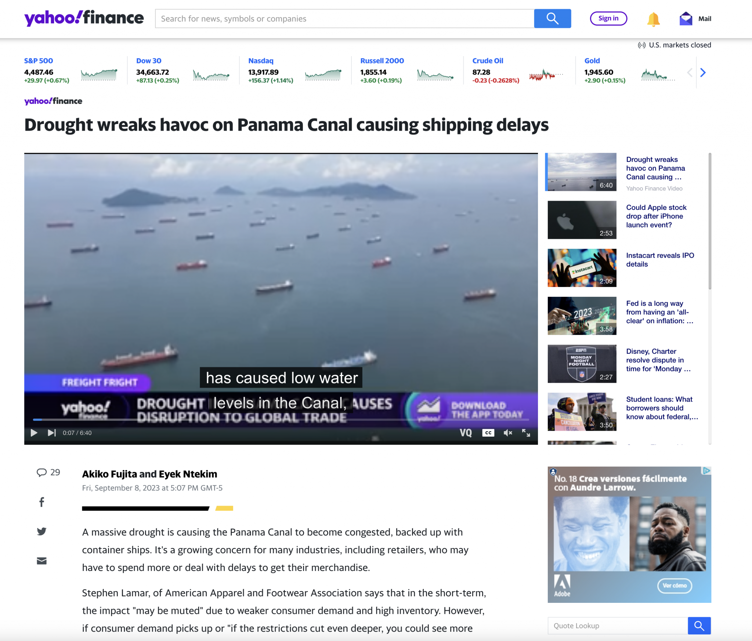Screen dimensions: 752x641
Task: Share the article via email icon
Action: (42, 561)
